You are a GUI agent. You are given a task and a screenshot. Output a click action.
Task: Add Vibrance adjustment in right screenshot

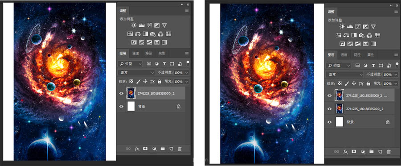pos(373,27)
